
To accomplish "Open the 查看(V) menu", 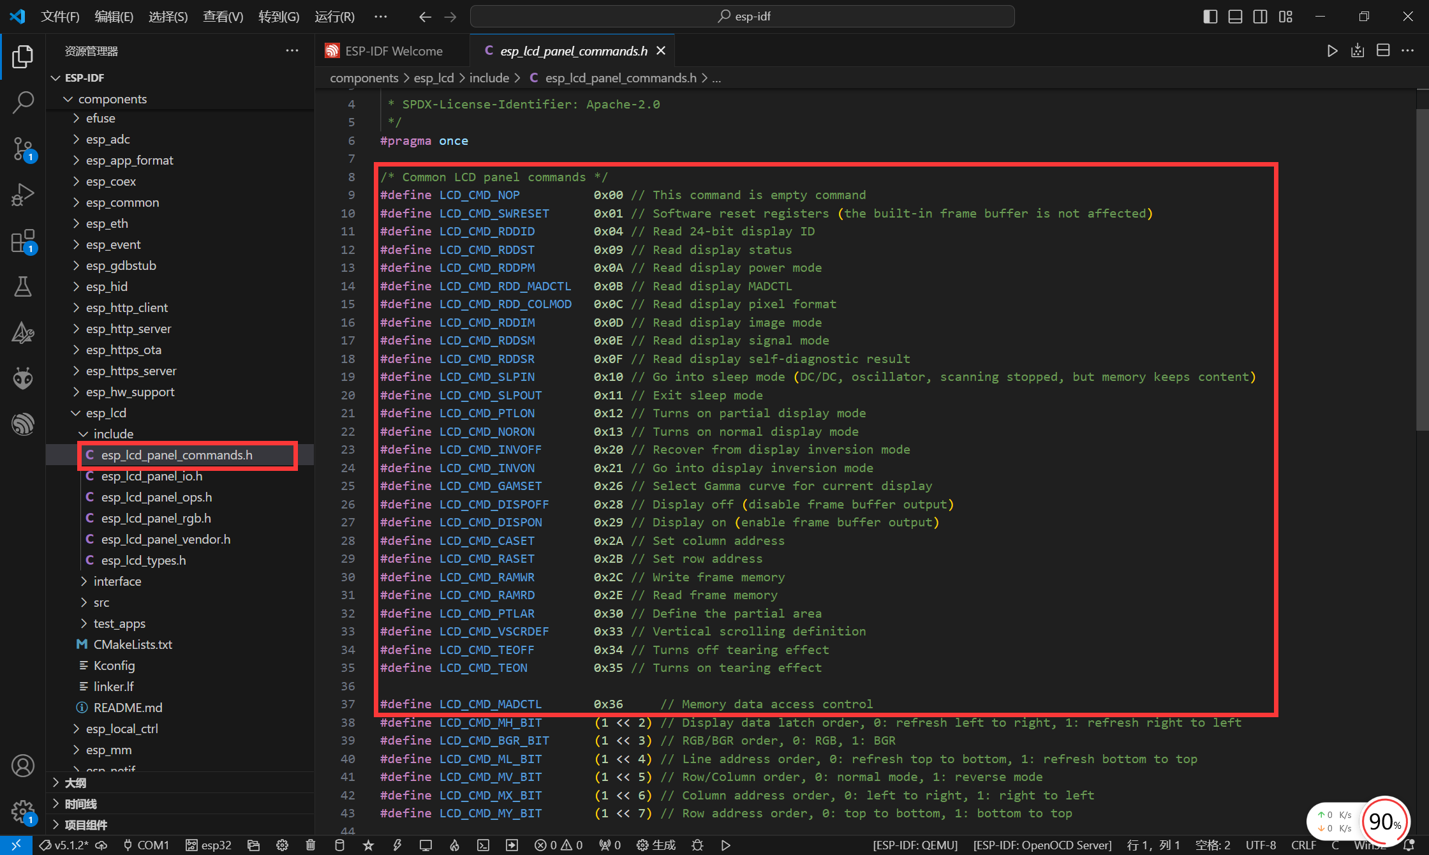I will point(223,17).
